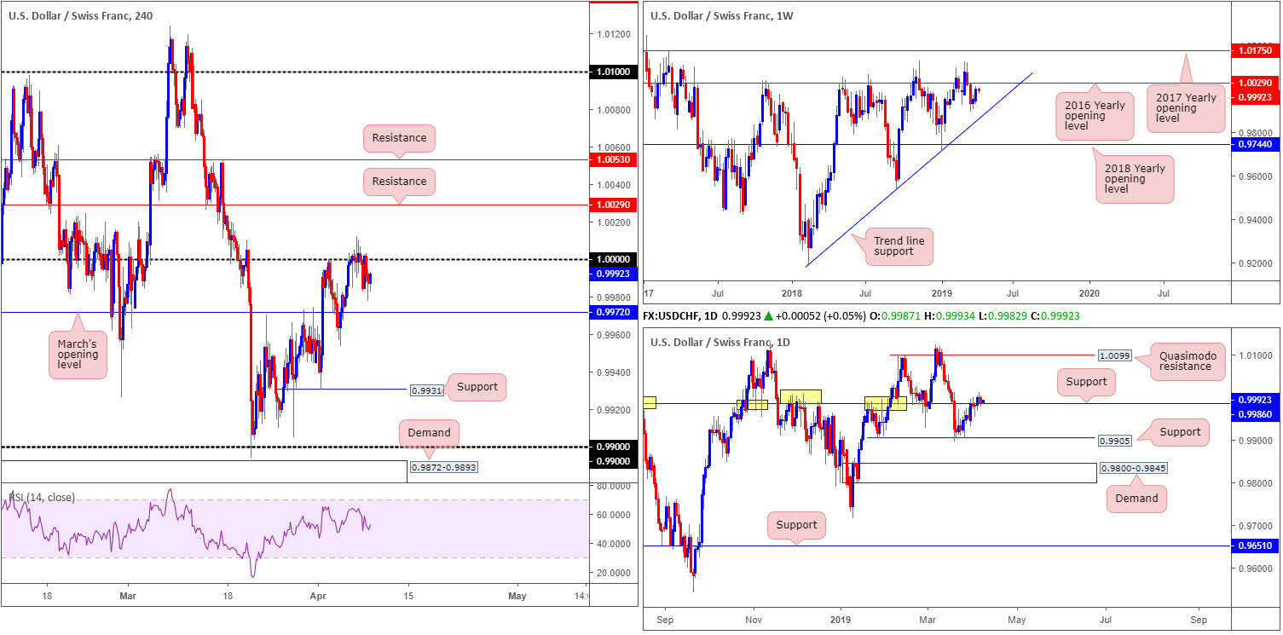Select the daily Support callout beside 0.99860

[1086, 381]
